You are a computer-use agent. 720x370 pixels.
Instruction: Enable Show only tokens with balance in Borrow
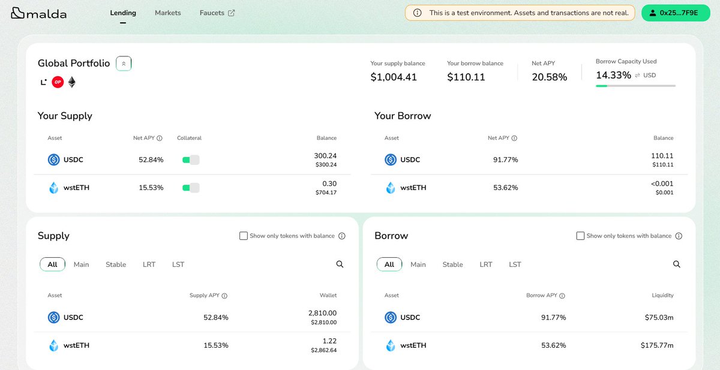[580, 236]
